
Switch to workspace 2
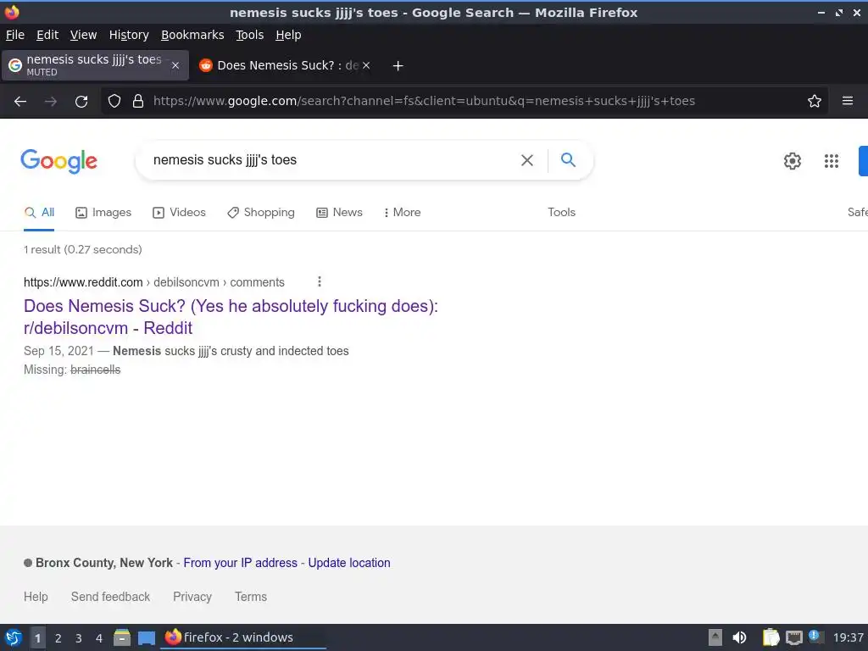click(x=58, y=638)
